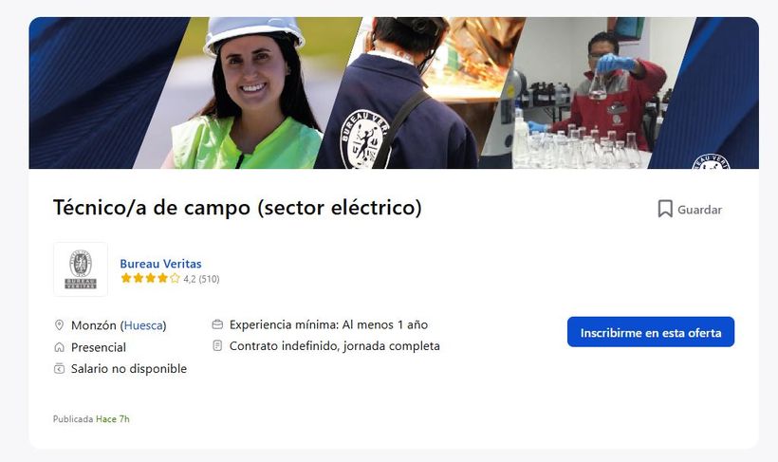Screen dimensions: 778x462
Task: Click the Guardar text label
Action: [x=699, y=210]
